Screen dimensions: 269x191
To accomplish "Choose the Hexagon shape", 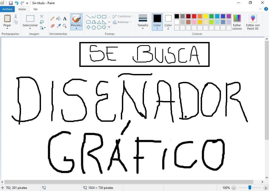I will click(x=99, y=27).
